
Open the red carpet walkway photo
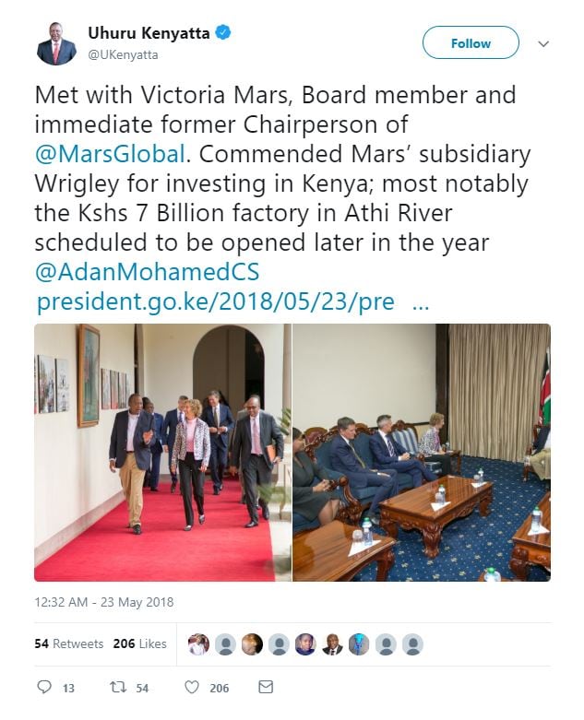(162, 452)
